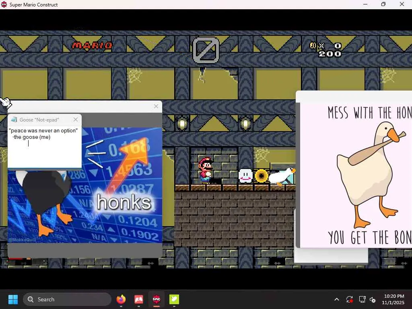Click the Mess with the Honk goose image
Viewport: 412px width, 309px height.
point(356,175)
